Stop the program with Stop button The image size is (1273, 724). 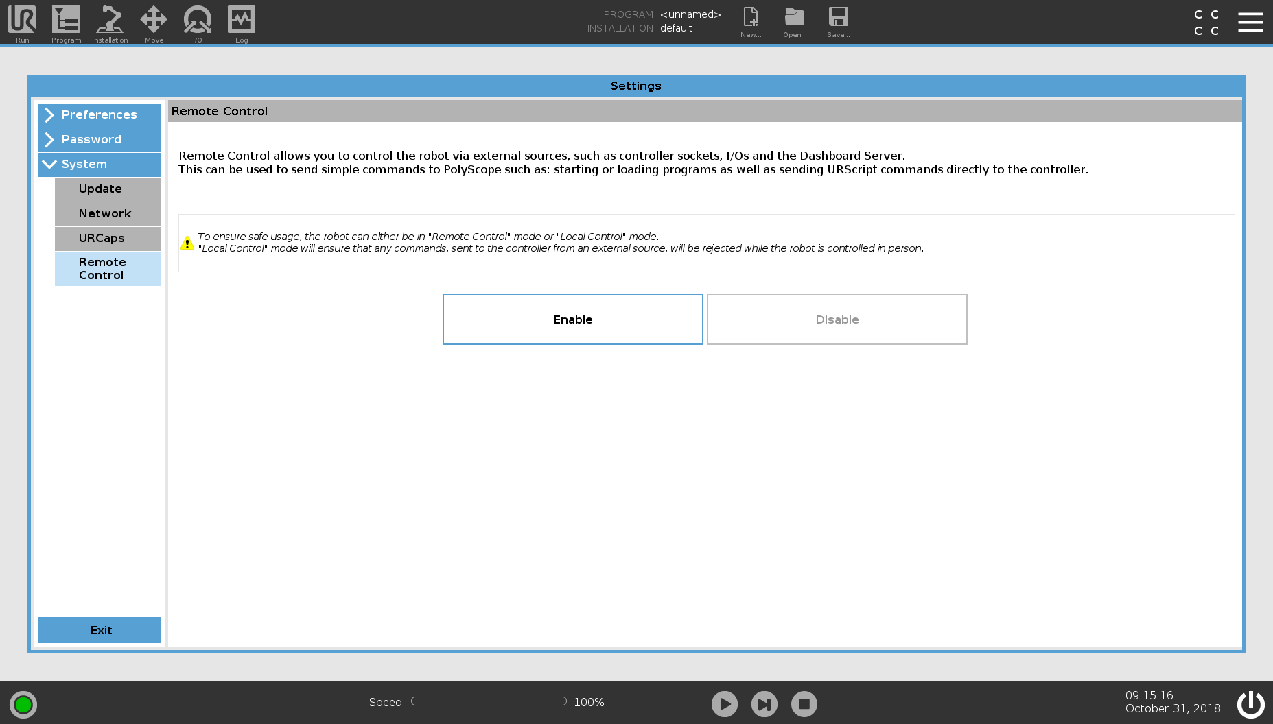(804, 703)
